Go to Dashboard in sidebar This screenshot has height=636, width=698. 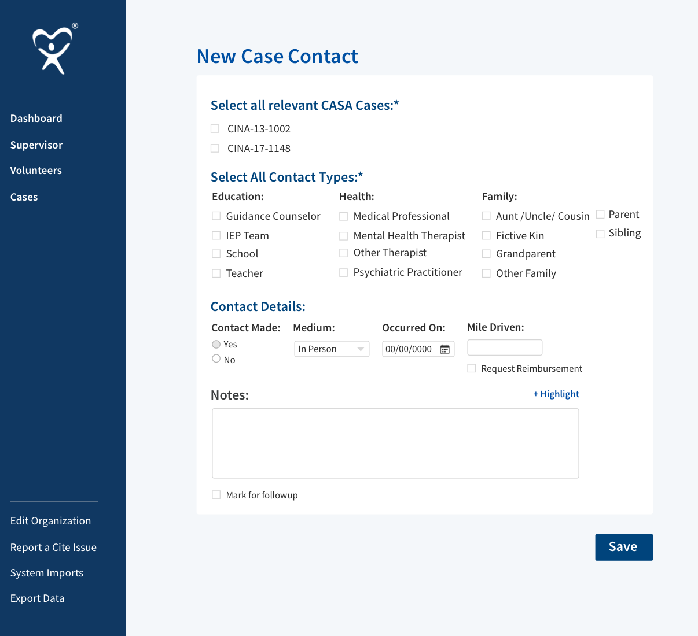[x=36, y=118]
